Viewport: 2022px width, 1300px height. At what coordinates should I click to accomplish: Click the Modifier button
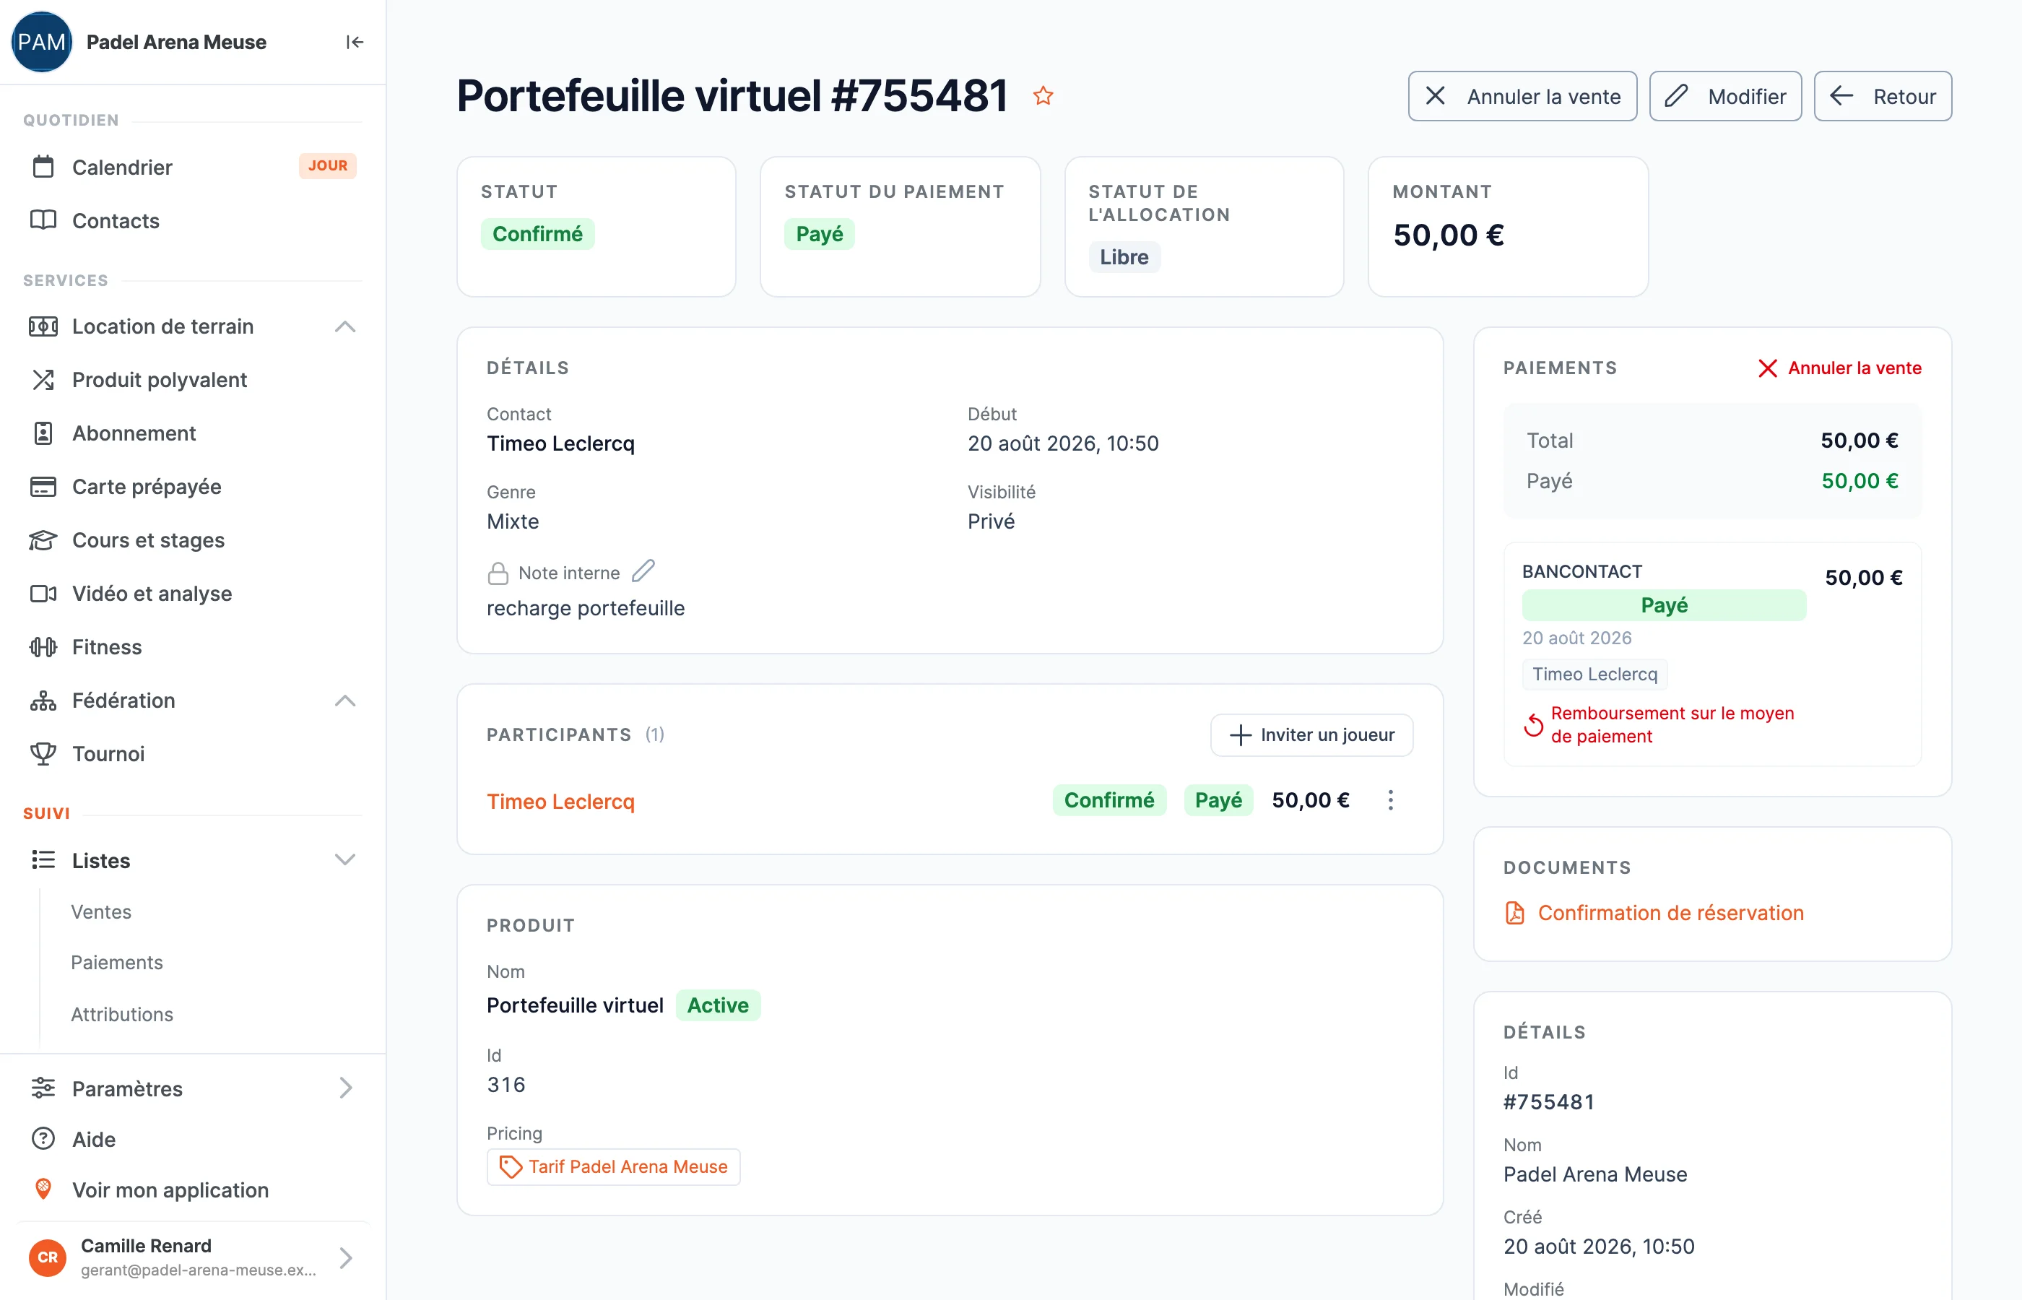1725,96
